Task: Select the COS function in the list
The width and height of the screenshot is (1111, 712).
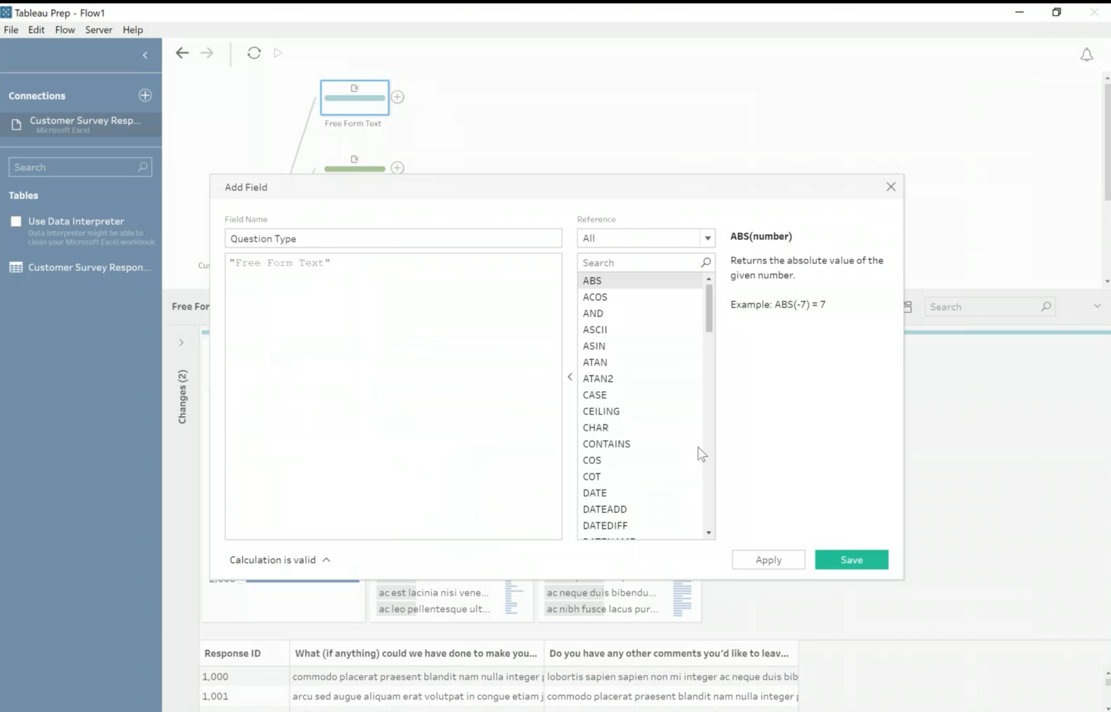Action: coord(640,460)
